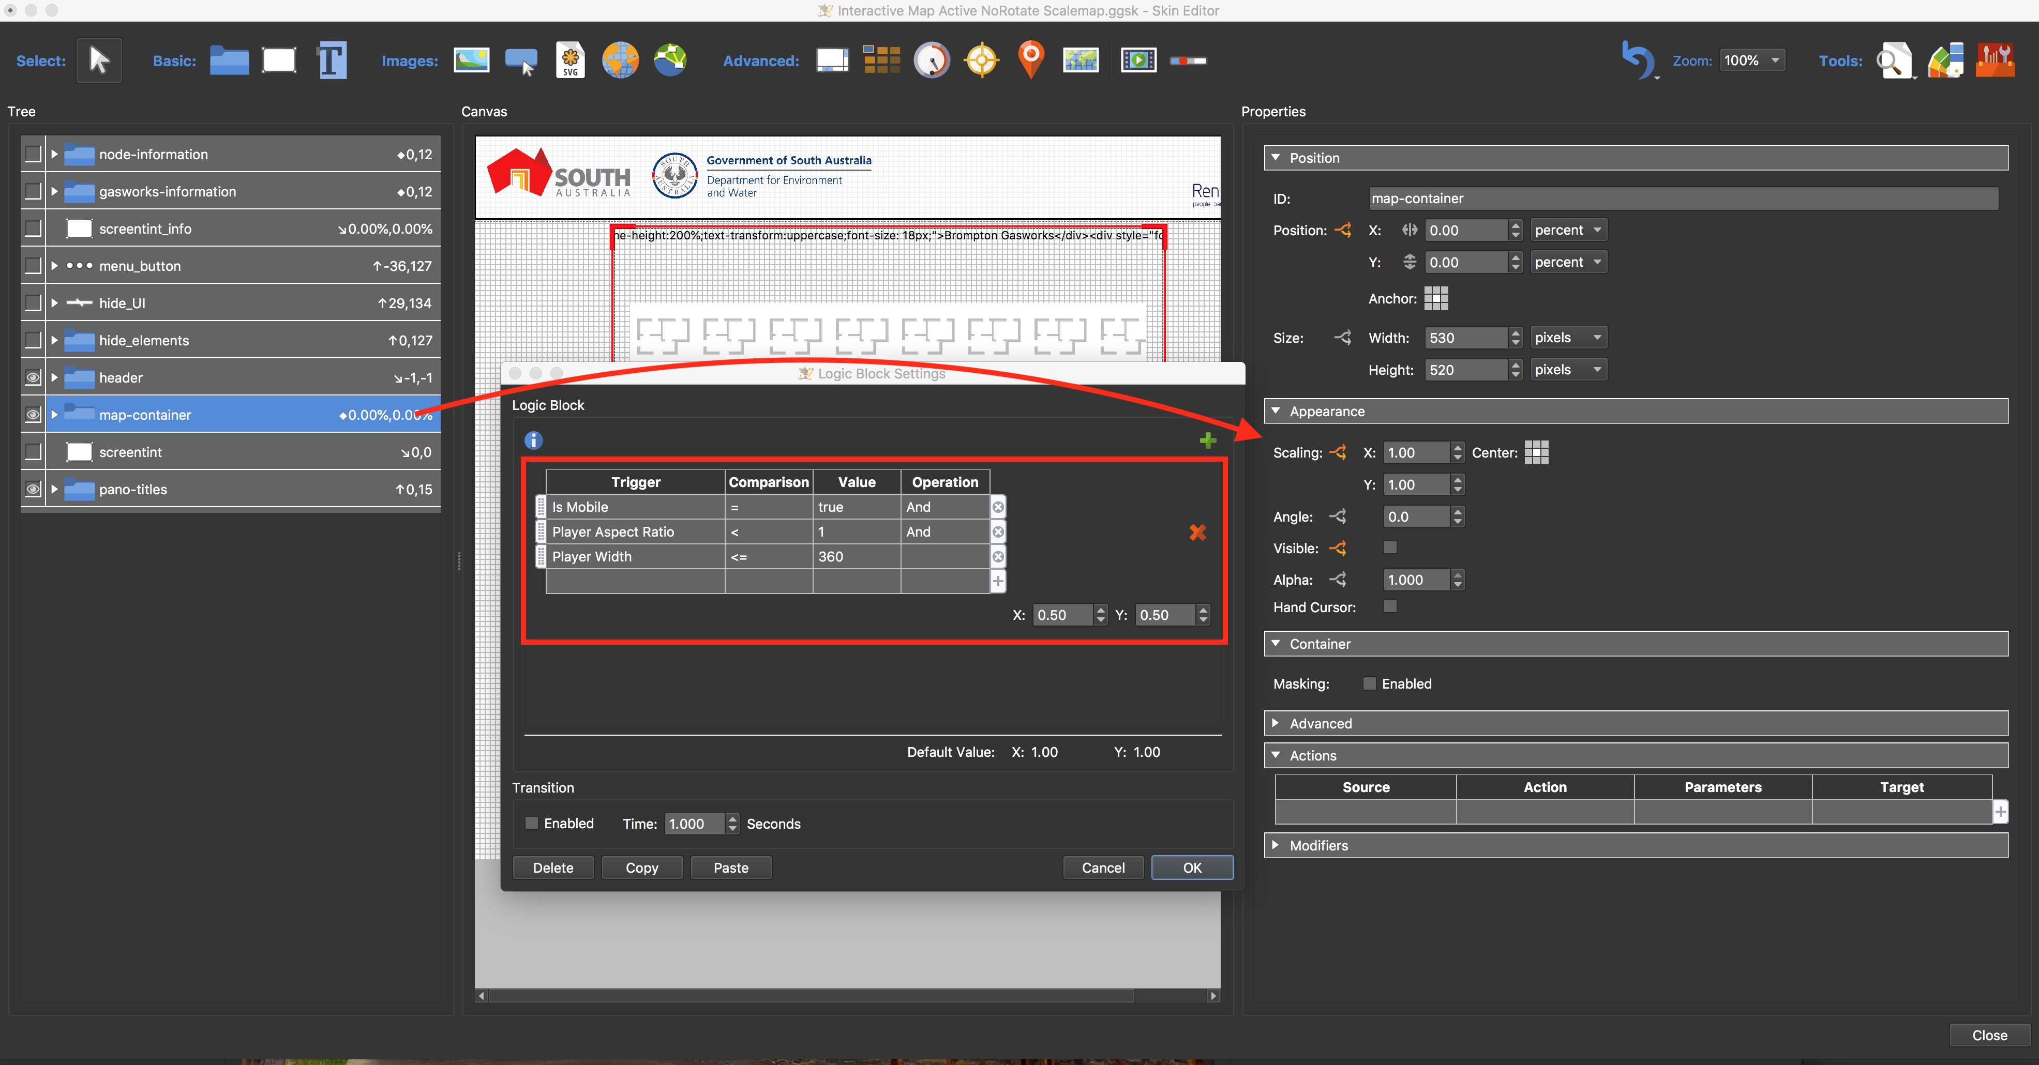Click OK to confirm Logic Block settings
This screenshot has height=1065, width=2039.
click(1190, 867)
